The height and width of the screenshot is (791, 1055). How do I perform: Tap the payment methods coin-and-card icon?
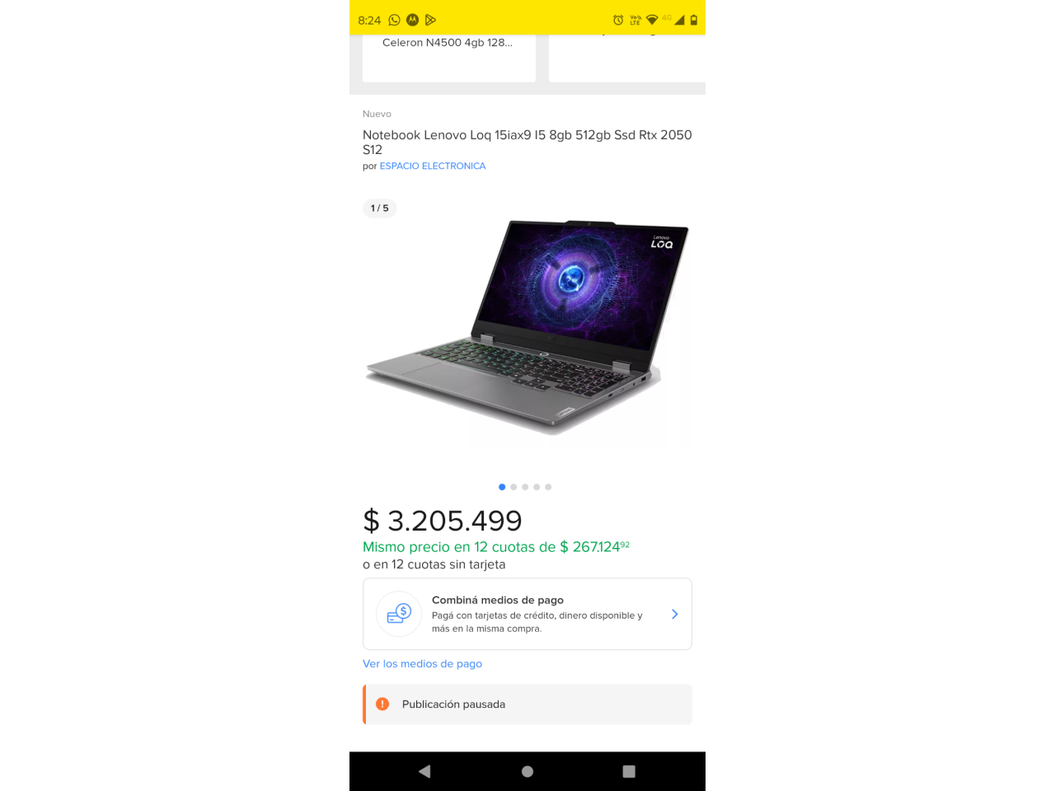(x=399, y=614)
